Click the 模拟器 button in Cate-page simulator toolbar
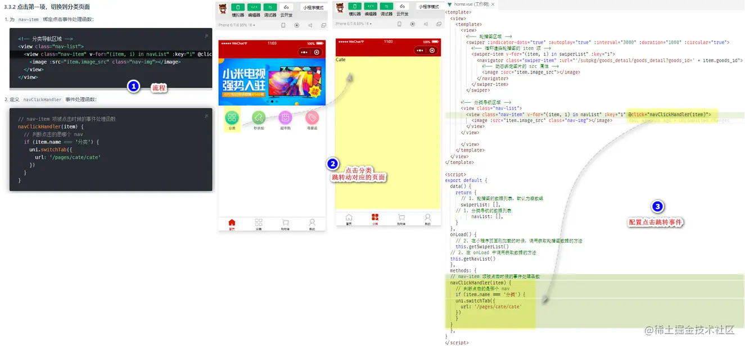 point(355,7)
